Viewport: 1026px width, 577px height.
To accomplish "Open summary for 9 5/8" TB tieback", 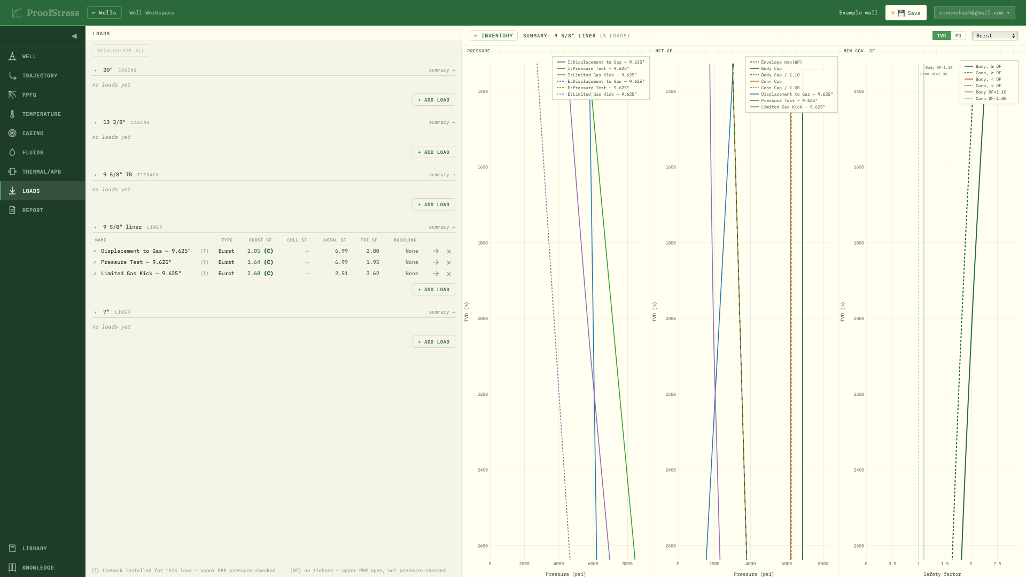I will (442, 175).
